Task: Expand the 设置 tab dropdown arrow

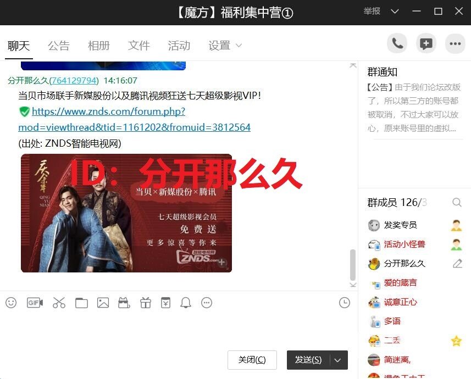Action: (239, 46)
